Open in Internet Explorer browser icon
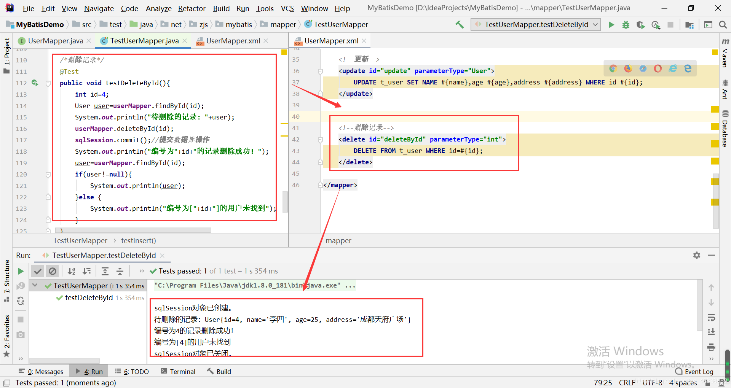Screen dimensions: 731x388 [x=673, y=68]
